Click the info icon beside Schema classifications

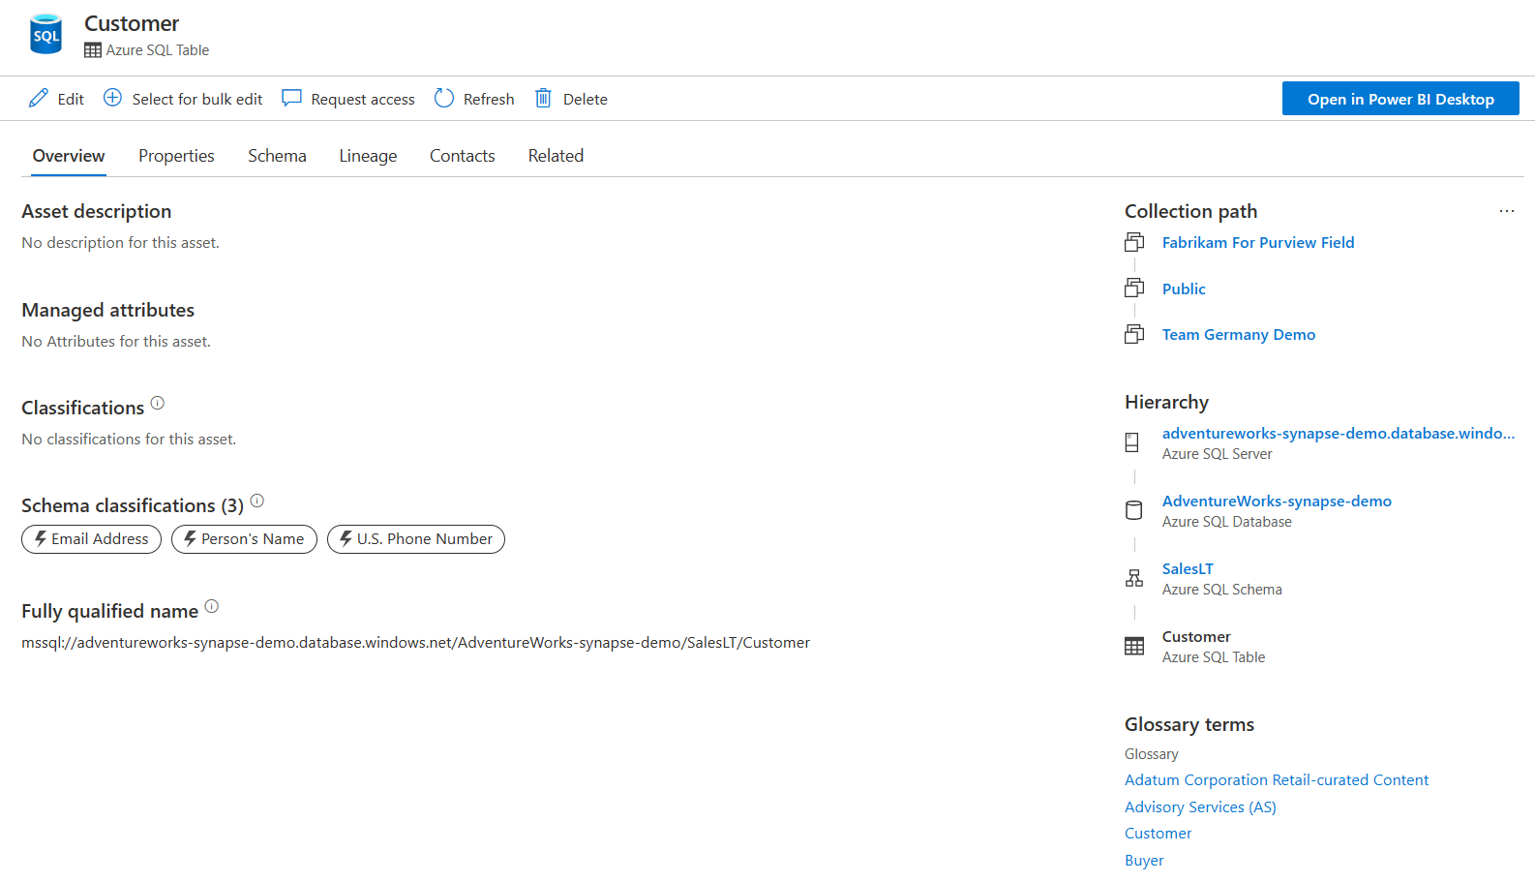point(257,501)
